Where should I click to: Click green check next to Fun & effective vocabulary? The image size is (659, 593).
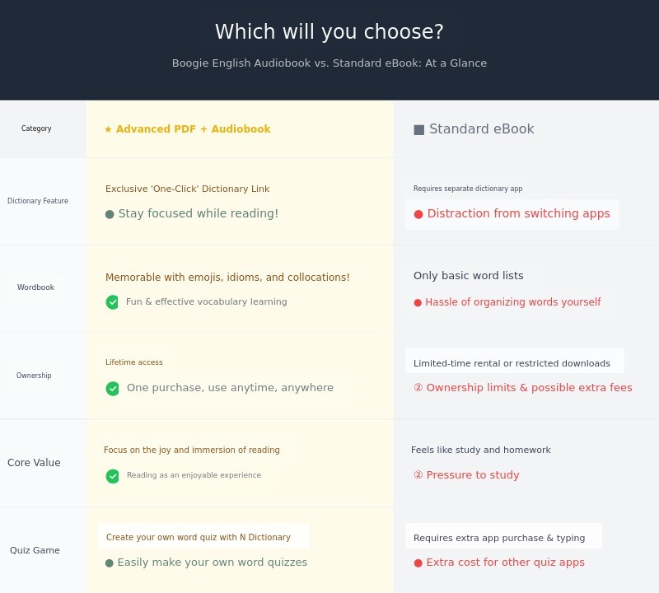tap(112, 302)
